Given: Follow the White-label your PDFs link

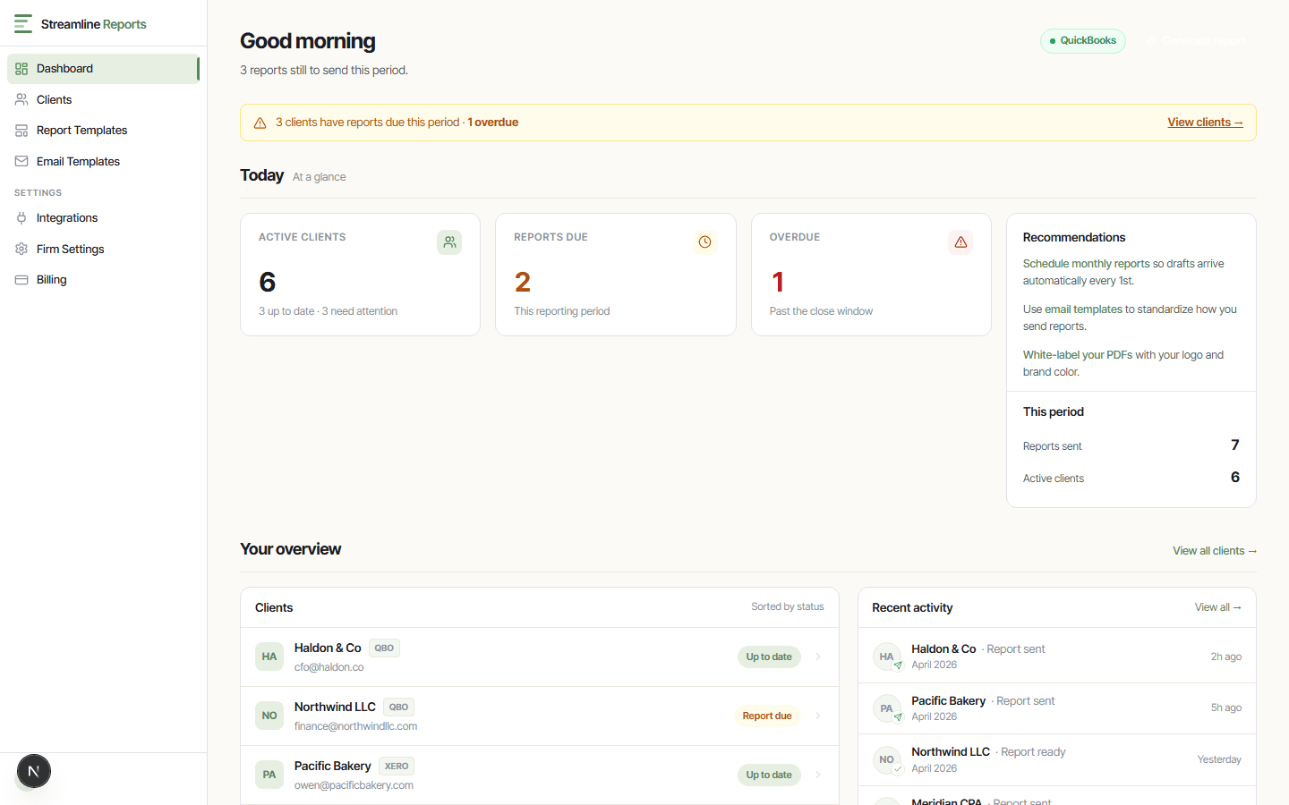Looking at the screenshot, I should click(x=1078, y=355).
